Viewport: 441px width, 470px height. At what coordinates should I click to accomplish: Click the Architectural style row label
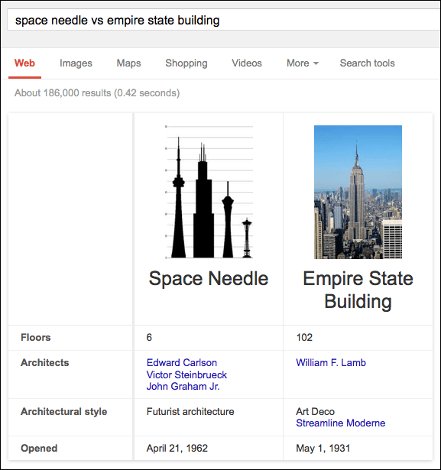tap(64, 412)
